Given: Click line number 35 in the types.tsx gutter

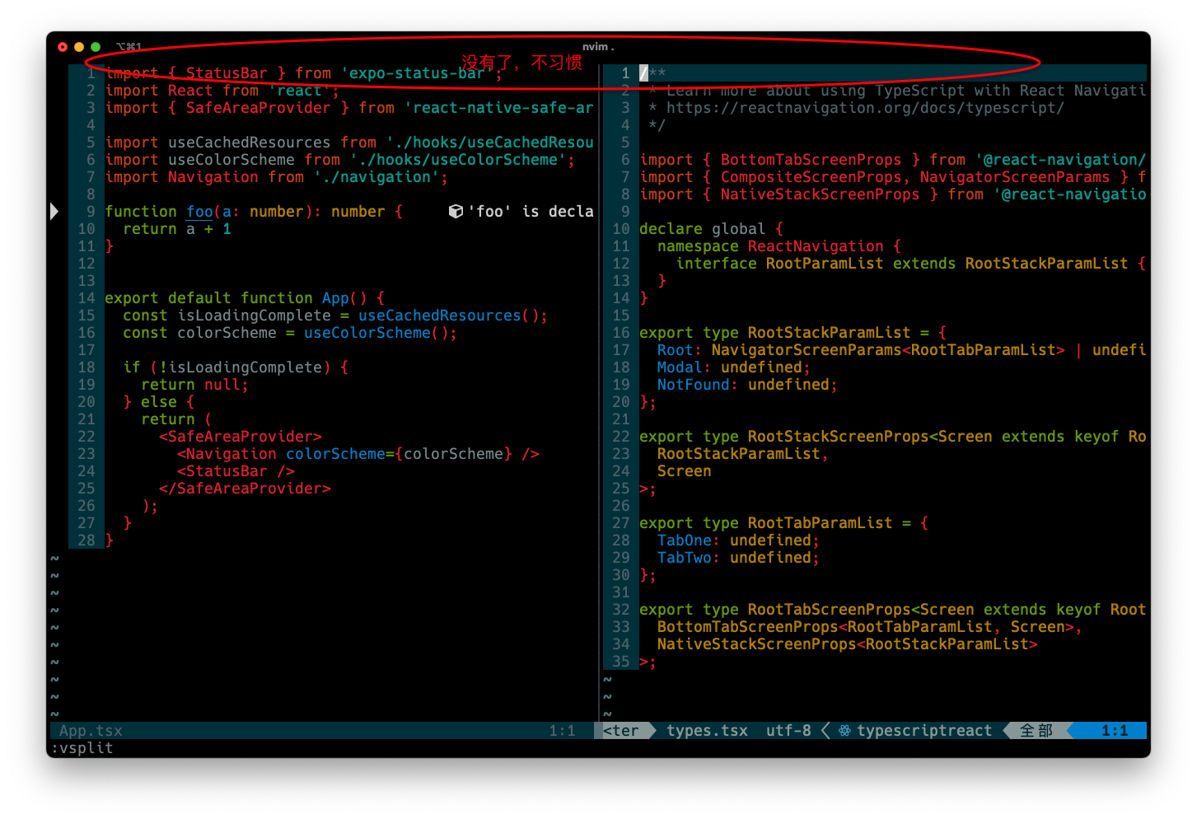Looking at the screenshot, I should tap(621, 662).
